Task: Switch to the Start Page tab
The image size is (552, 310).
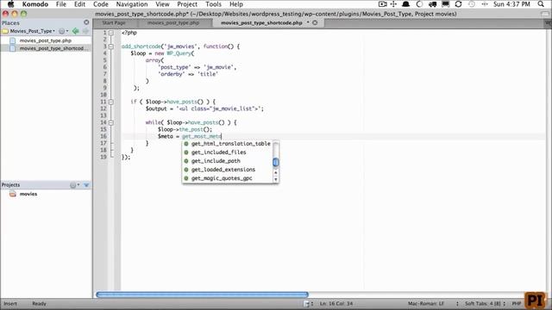Action: click(x=114, y=22)
